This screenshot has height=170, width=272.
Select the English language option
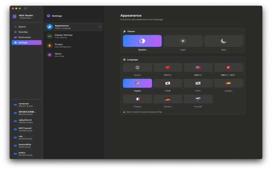tap(137, 83)
